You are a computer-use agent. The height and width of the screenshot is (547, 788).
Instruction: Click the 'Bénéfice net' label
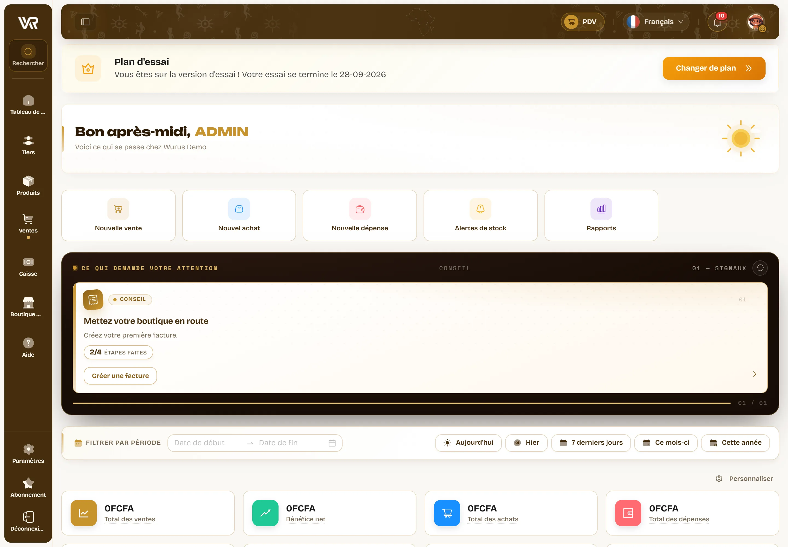point(306,519)
